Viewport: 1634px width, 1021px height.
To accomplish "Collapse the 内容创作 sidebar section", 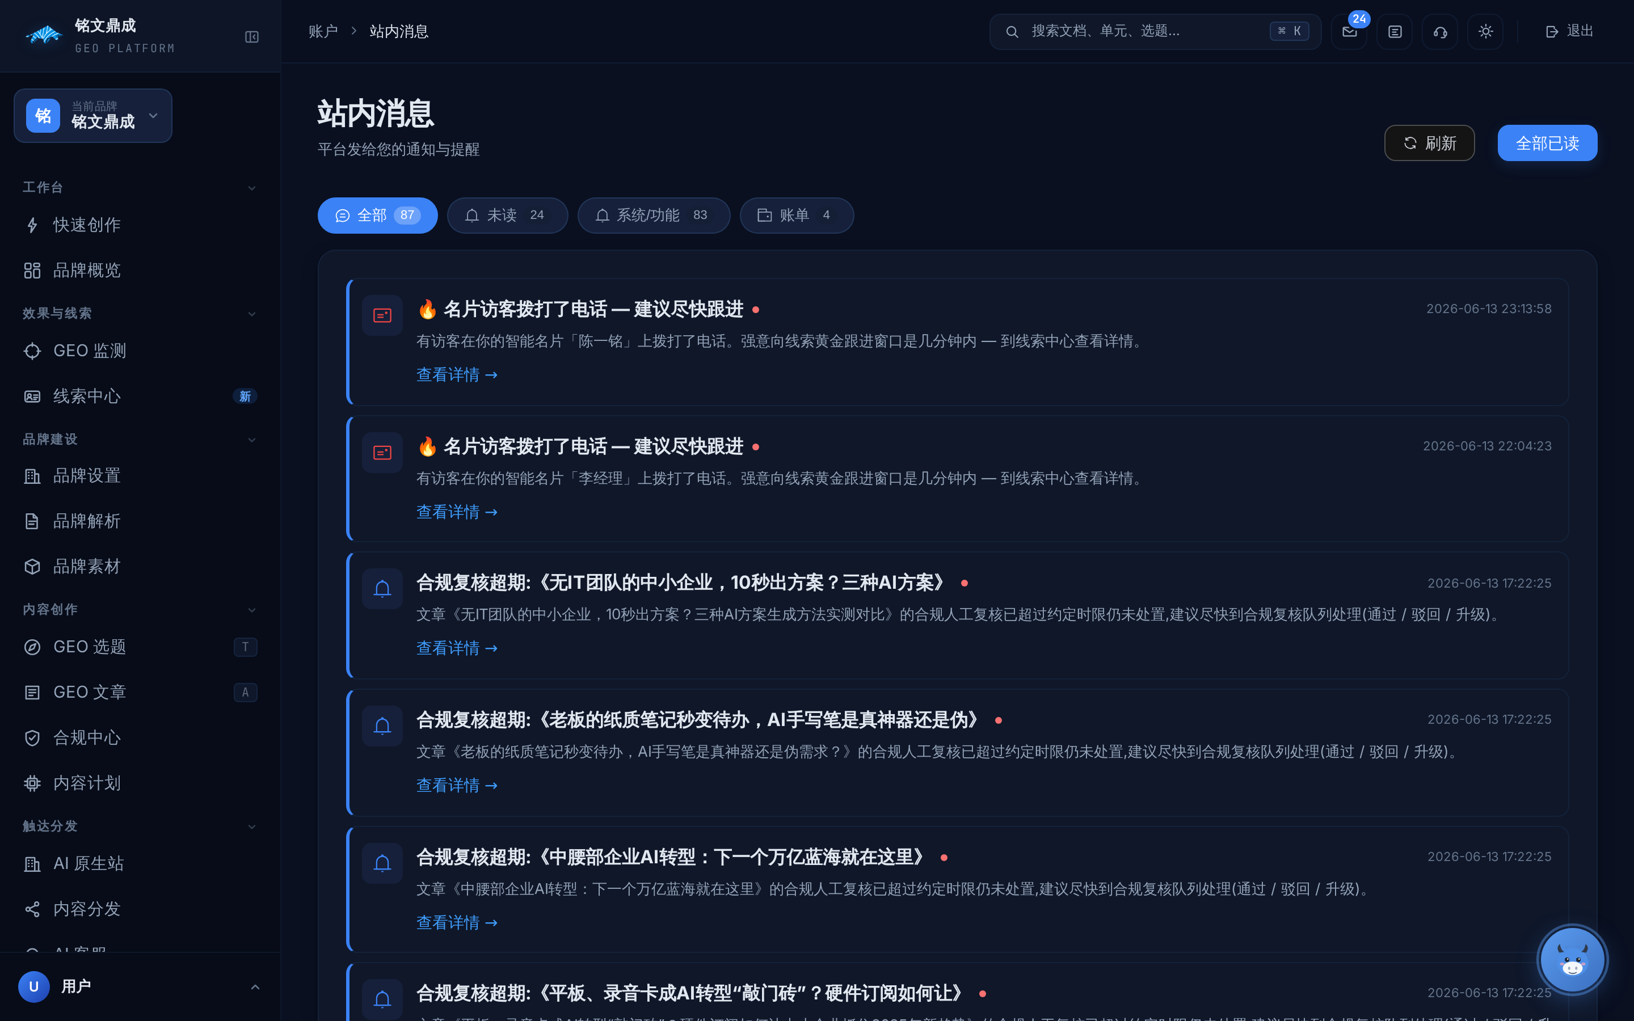I will tap(251, 610).
